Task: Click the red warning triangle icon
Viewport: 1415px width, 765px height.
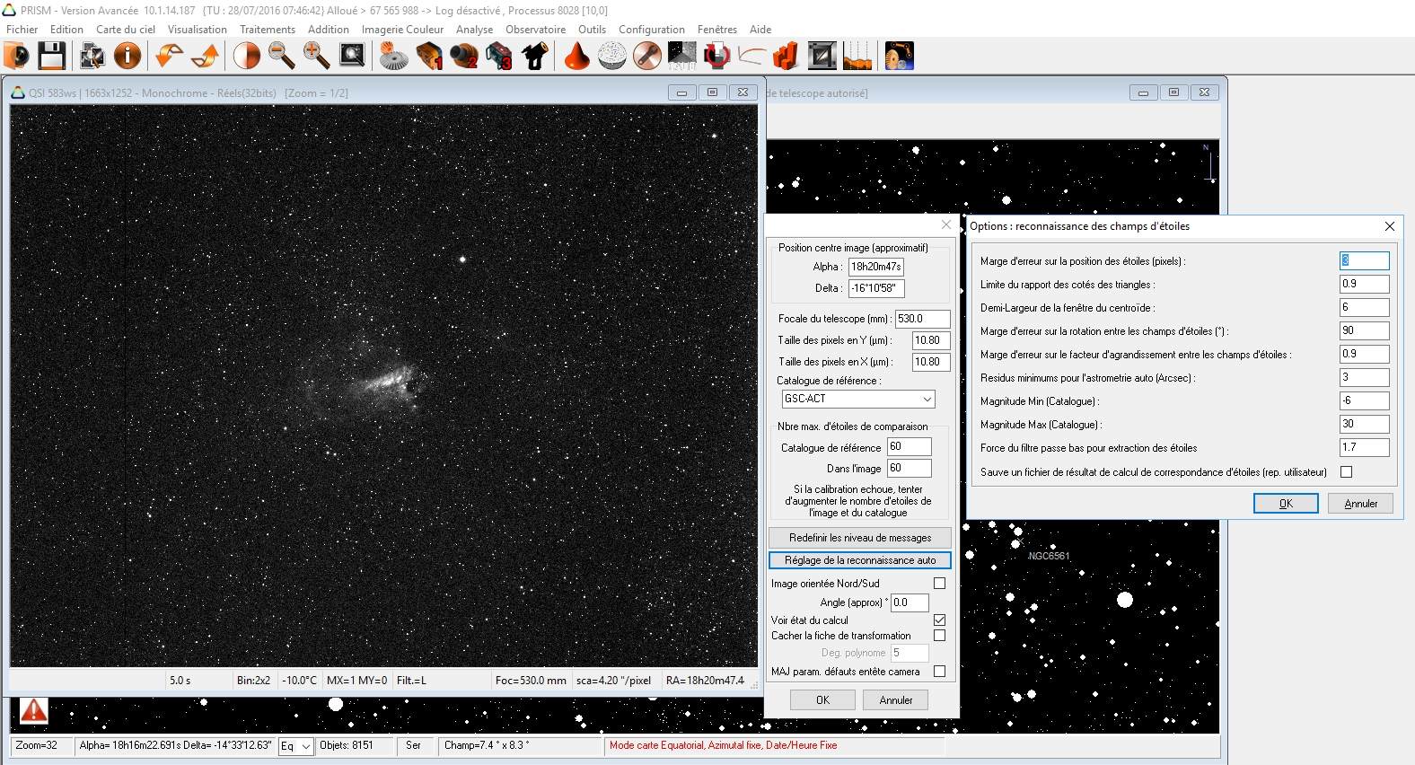Action: click(x=33, y=711)
